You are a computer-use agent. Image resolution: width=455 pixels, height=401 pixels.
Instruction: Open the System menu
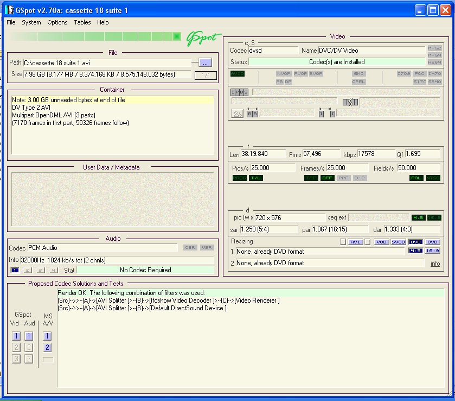[x=31, y=22]
